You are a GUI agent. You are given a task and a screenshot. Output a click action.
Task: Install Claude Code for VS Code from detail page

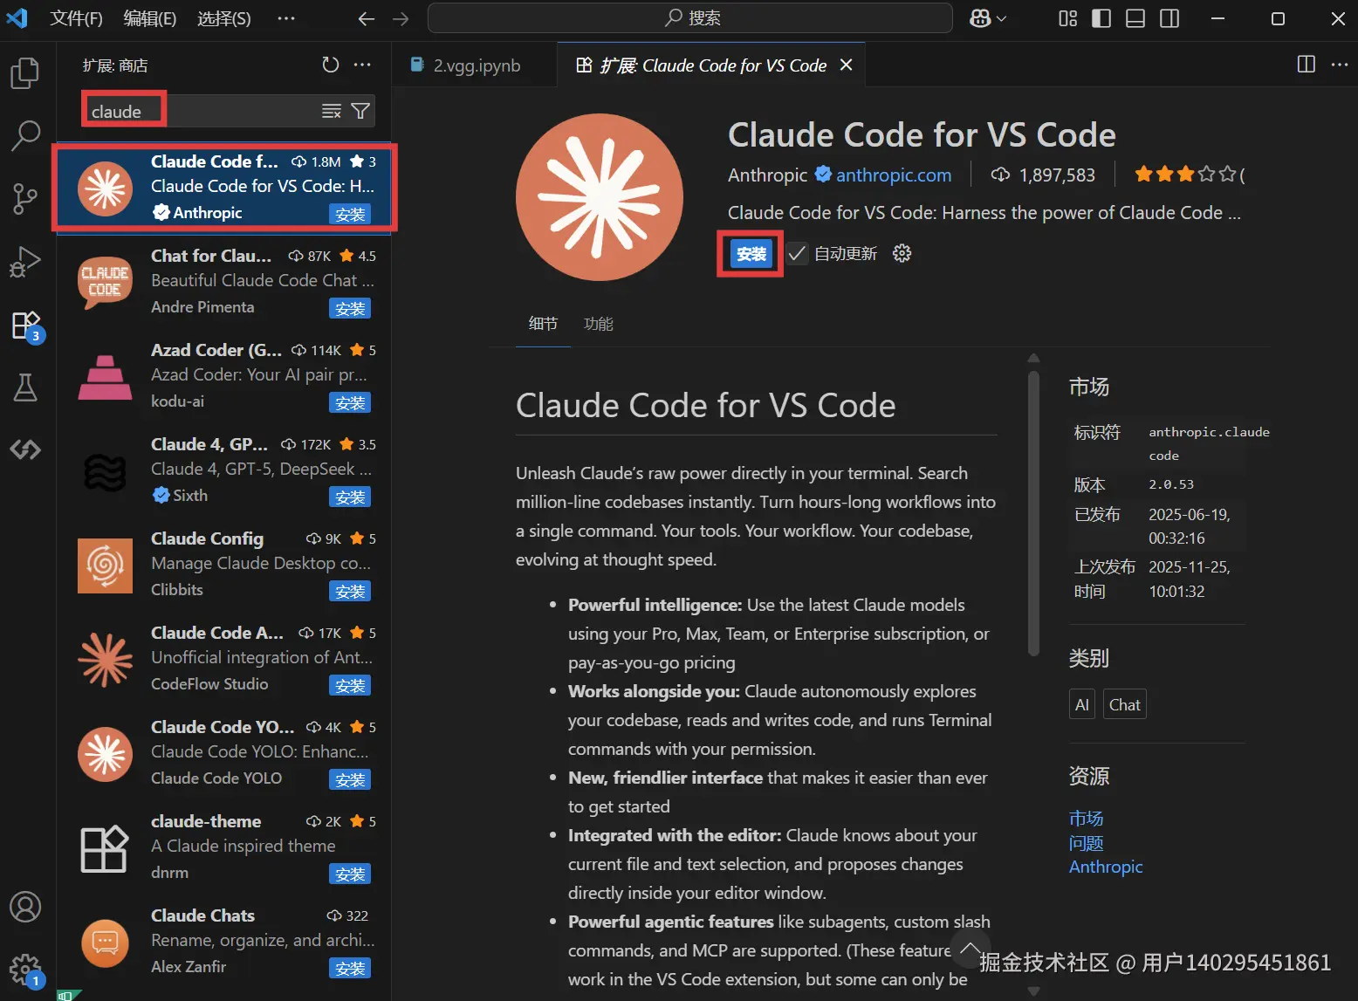(751, 254)
